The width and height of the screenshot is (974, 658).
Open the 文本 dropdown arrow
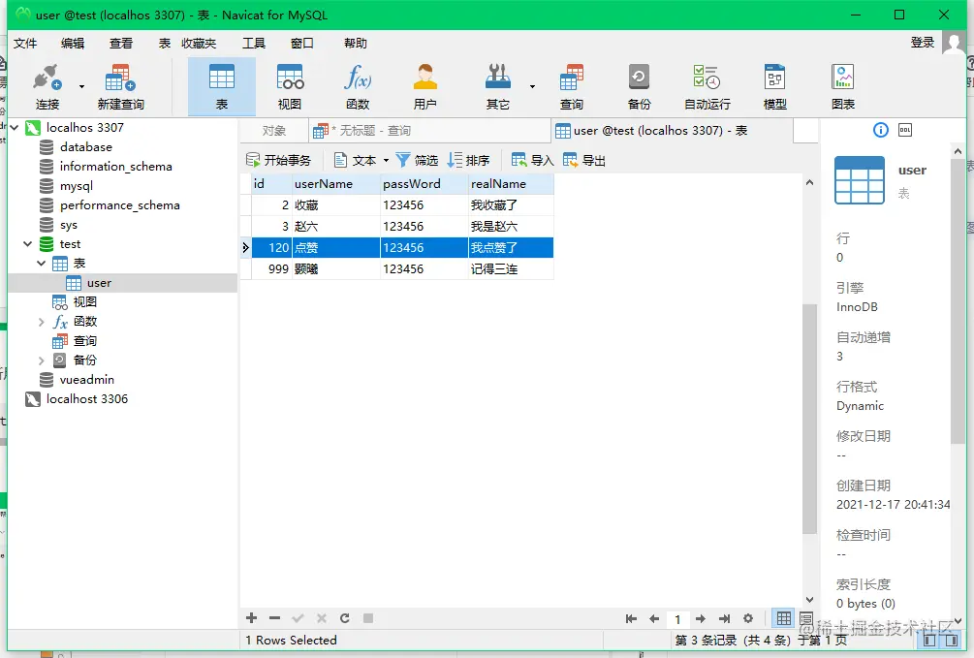pyautogui.click(x=386, y=160)
